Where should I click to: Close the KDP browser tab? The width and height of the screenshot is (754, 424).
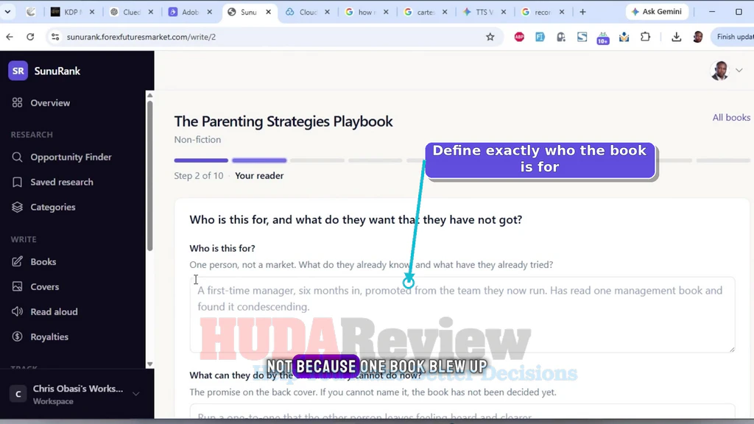point(92,12)
